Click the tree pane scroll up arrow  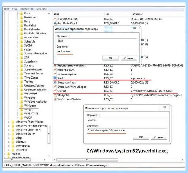(49, 13)
